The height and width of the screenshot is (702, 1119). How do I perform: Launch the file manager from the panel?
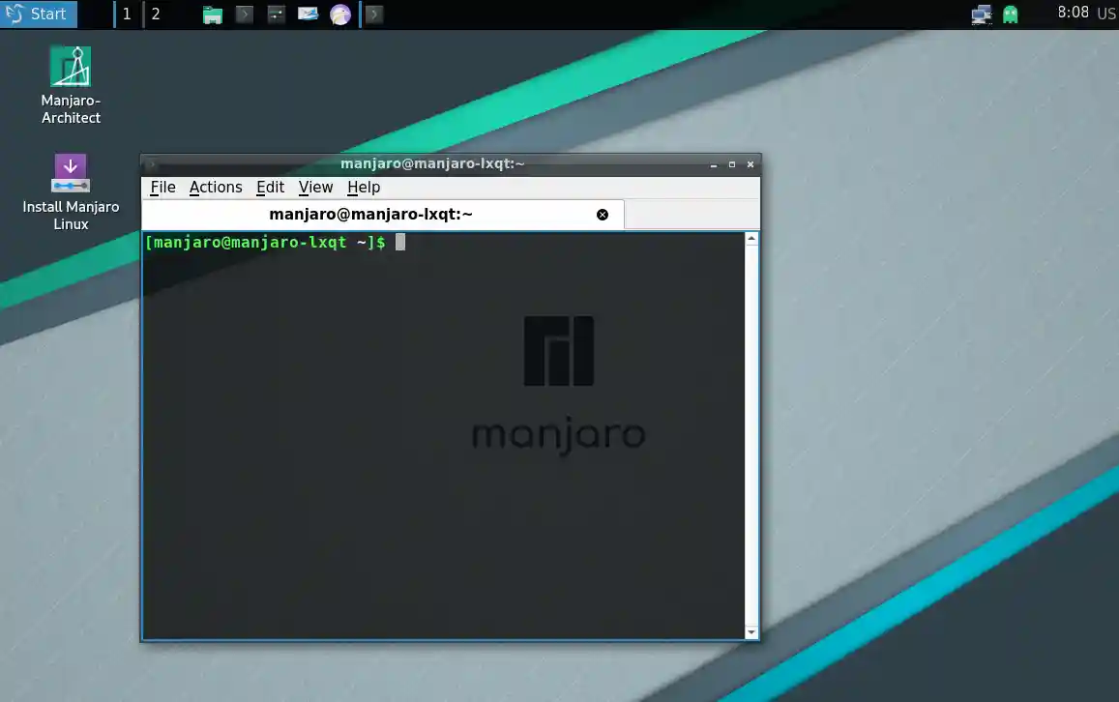pos(213,15)
